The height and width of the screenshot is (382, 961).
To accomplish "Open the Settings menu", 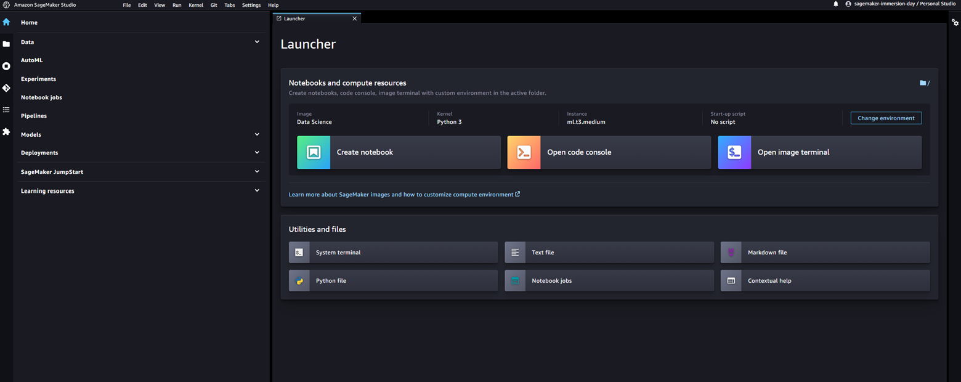I will coord(251,5).
